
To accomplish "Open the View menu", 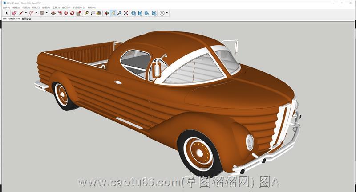I will [26, 8].
